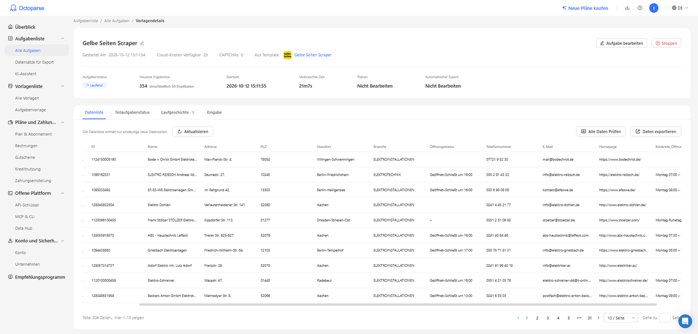This screenshot has width=698, height=334.
Task: Click the Daten exportieren button
Action: click(655, 132)
